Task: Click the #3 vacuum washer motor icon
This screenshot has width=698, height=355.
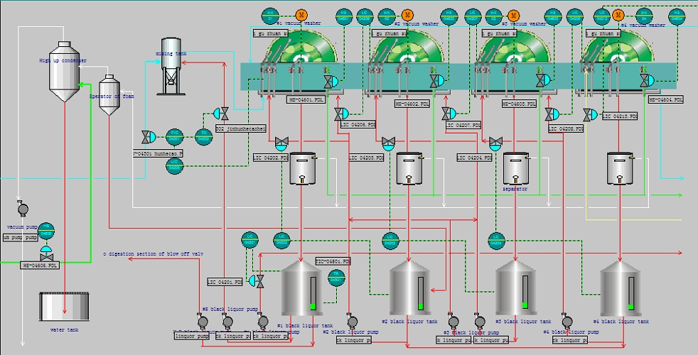Action: tap(513, 14)
